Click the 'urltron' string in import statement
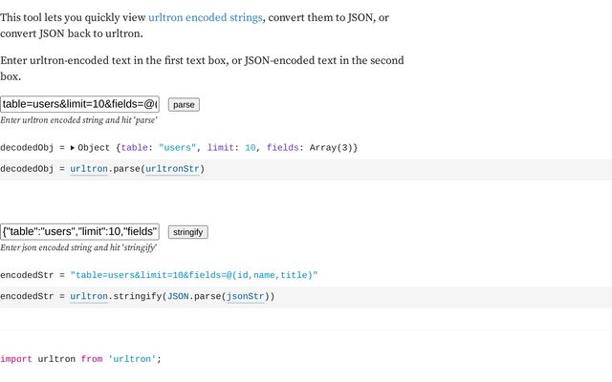 pos(132,359)
